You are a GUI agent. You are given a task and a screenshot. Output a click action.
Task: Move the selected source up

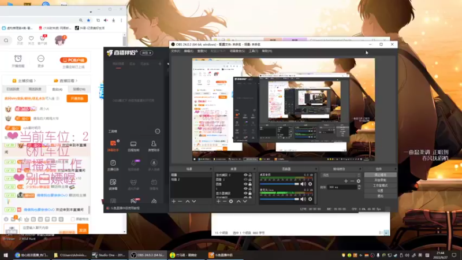[239, 201]
